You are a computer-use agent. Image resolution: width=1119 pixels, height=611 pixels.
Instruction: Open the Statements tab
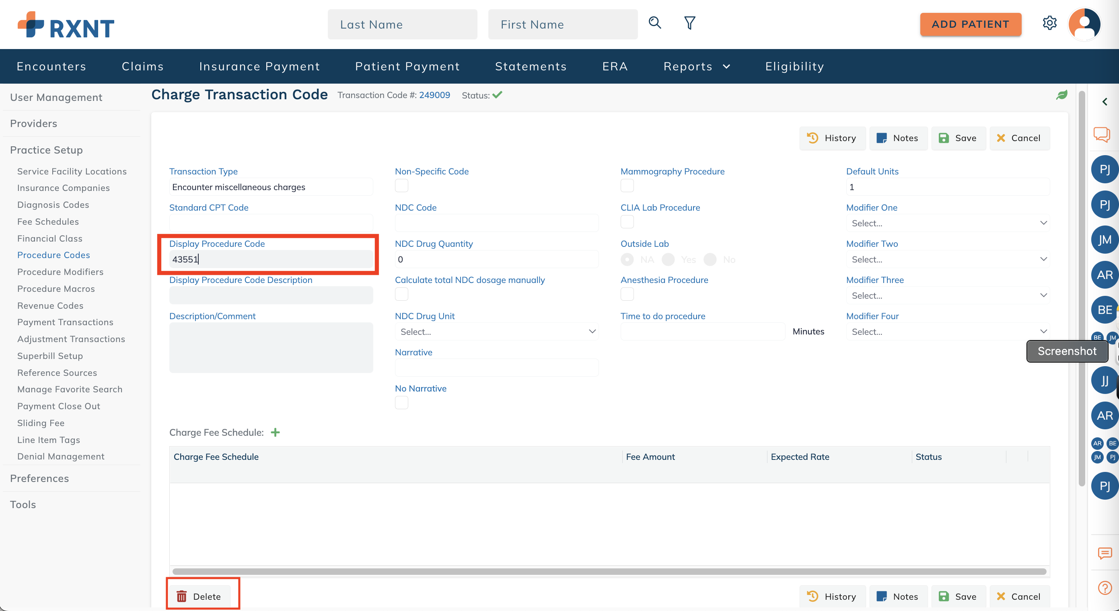(531, 66)
